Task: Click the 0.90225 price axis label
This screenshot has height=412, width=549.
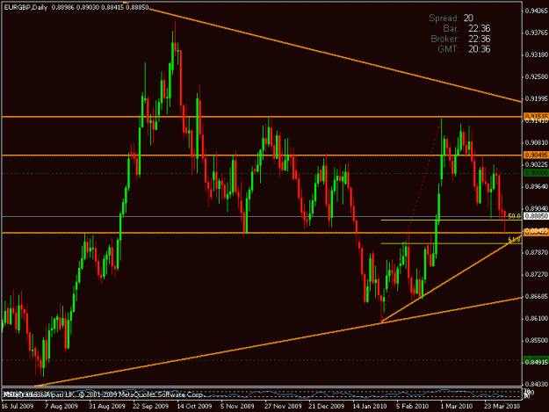Action: 537,164
